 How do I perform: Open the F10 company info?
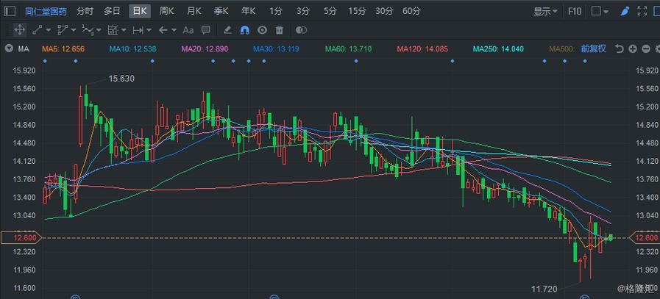[x=575, y=11]
